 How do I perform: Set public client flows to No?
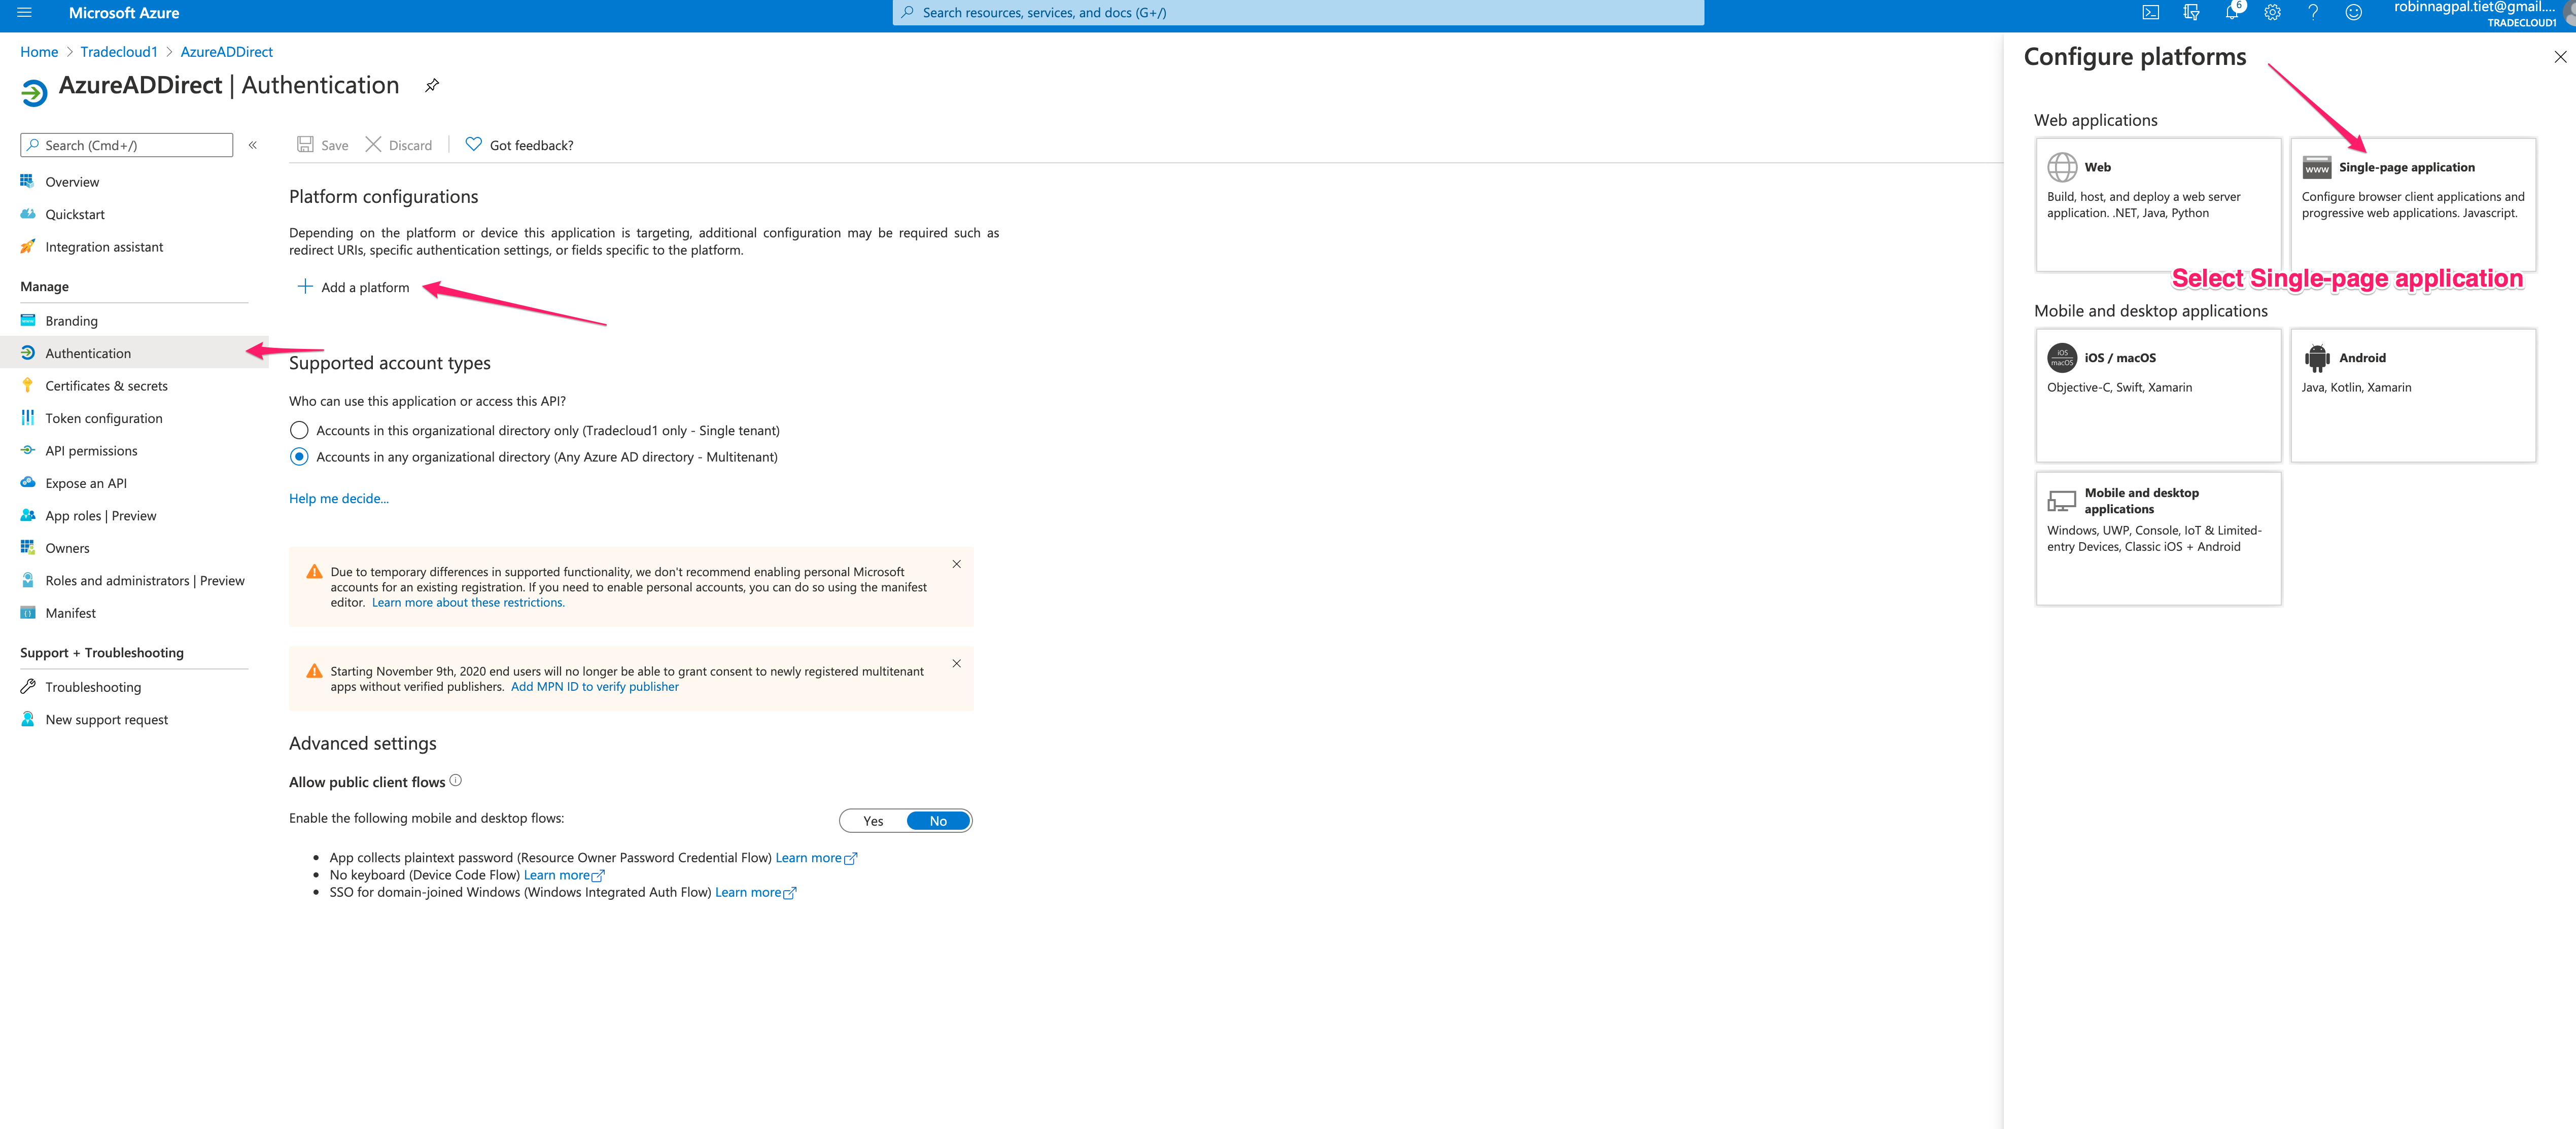[x=938, y=822]
